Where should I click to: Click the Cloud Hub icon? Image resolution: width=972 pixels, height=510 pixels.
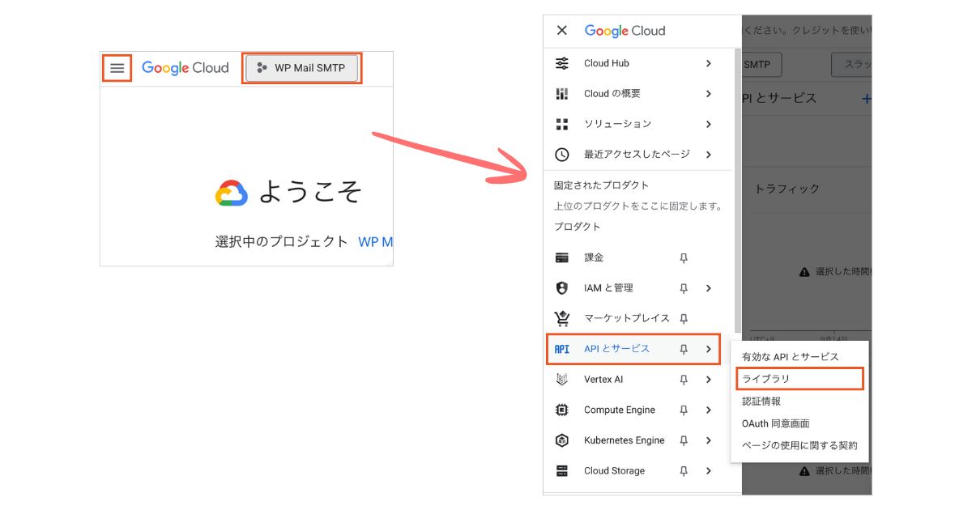561,63
